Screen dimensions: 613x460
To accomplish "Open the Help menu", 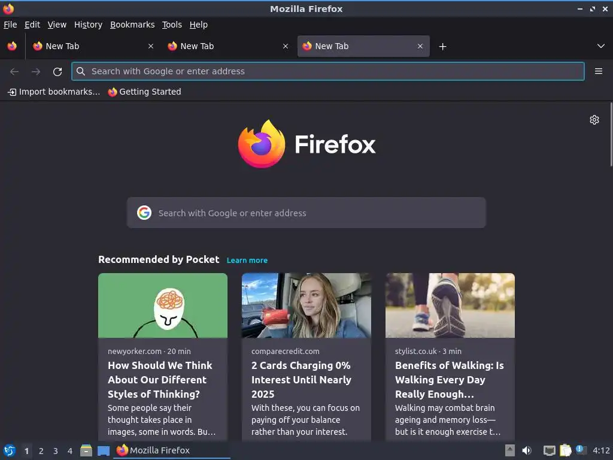I will pyautogui.click(x=199, y=25).
